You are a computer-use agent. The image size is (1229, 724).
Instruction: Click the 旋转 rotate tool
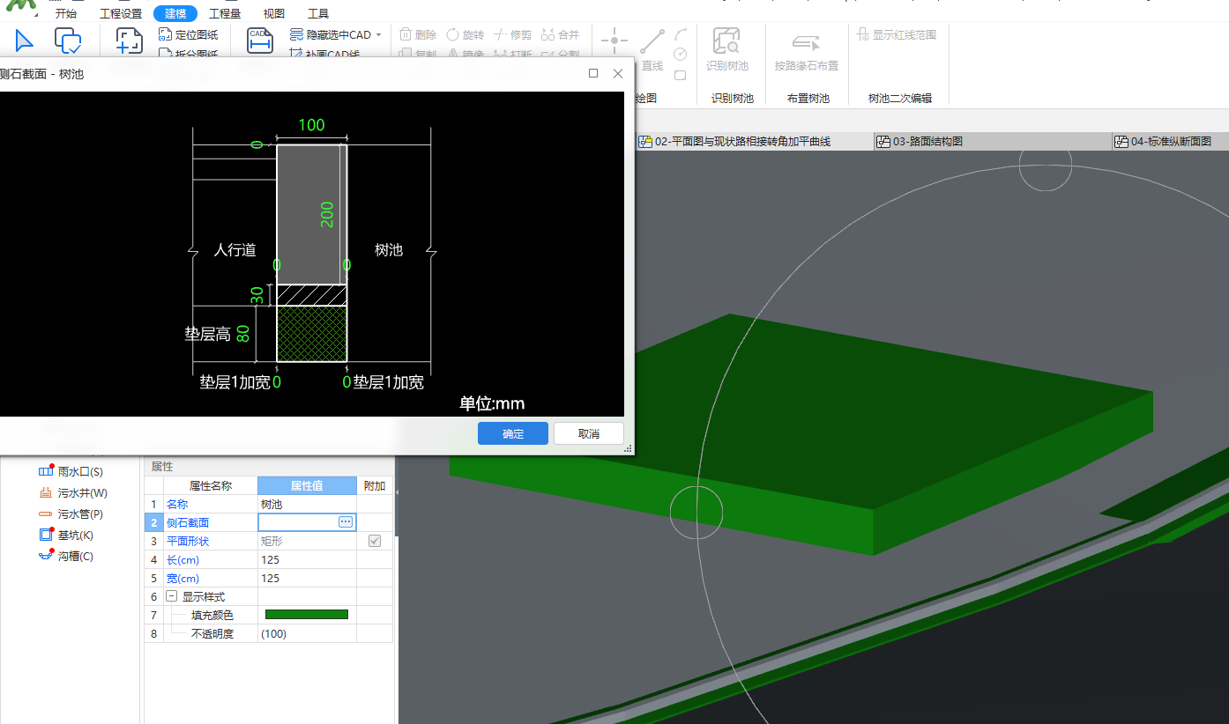pyautogui.click(x=466, y=35)
